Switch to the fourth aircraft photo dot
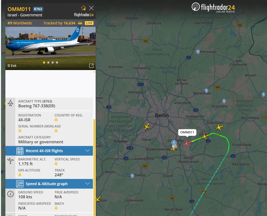Screen dimensions: 267x216 tap(57, 63)
